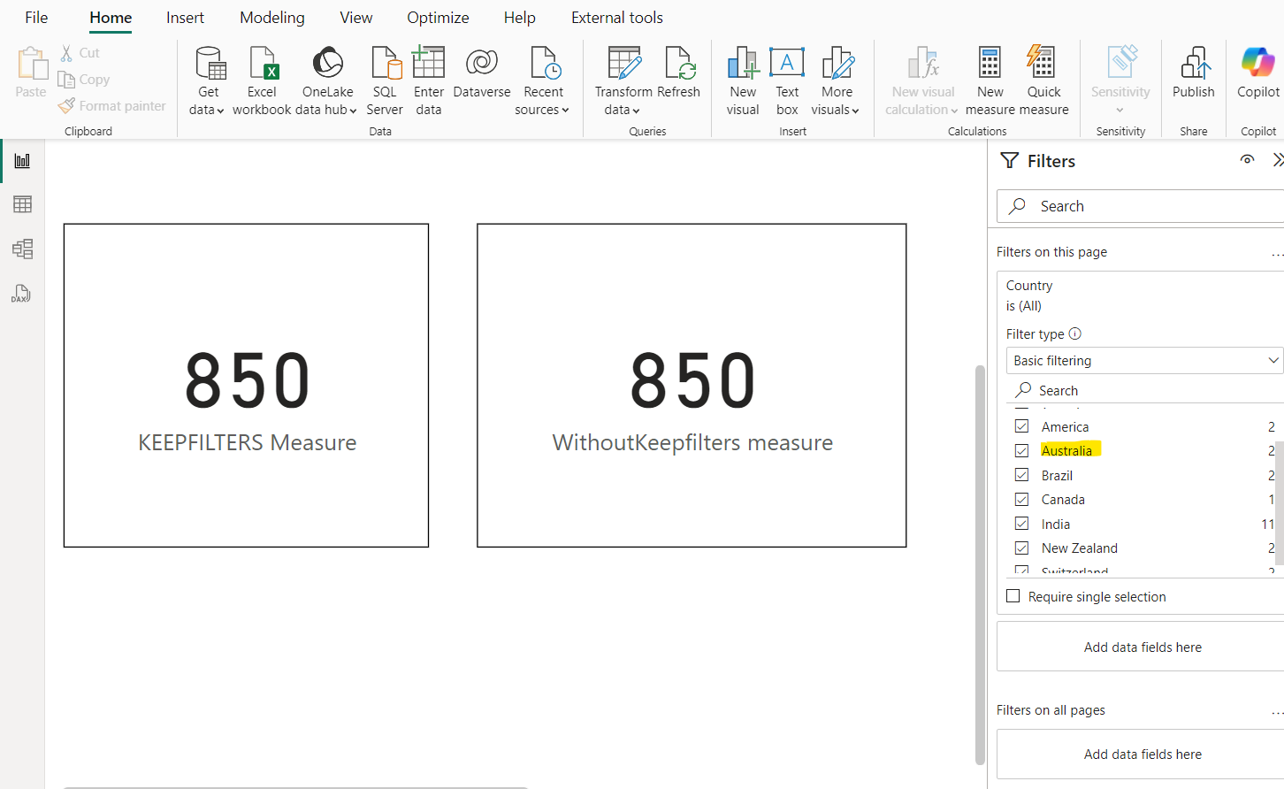Enable Require single selection
Image resolution: width=1284 pixels, height=789 pixels.
click(1013, 596)
